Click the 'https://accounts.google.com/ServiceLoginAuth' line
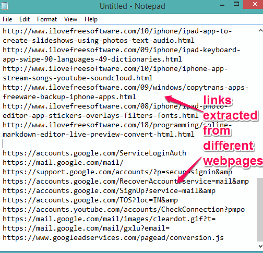263x253 pixels. [94, 153]
